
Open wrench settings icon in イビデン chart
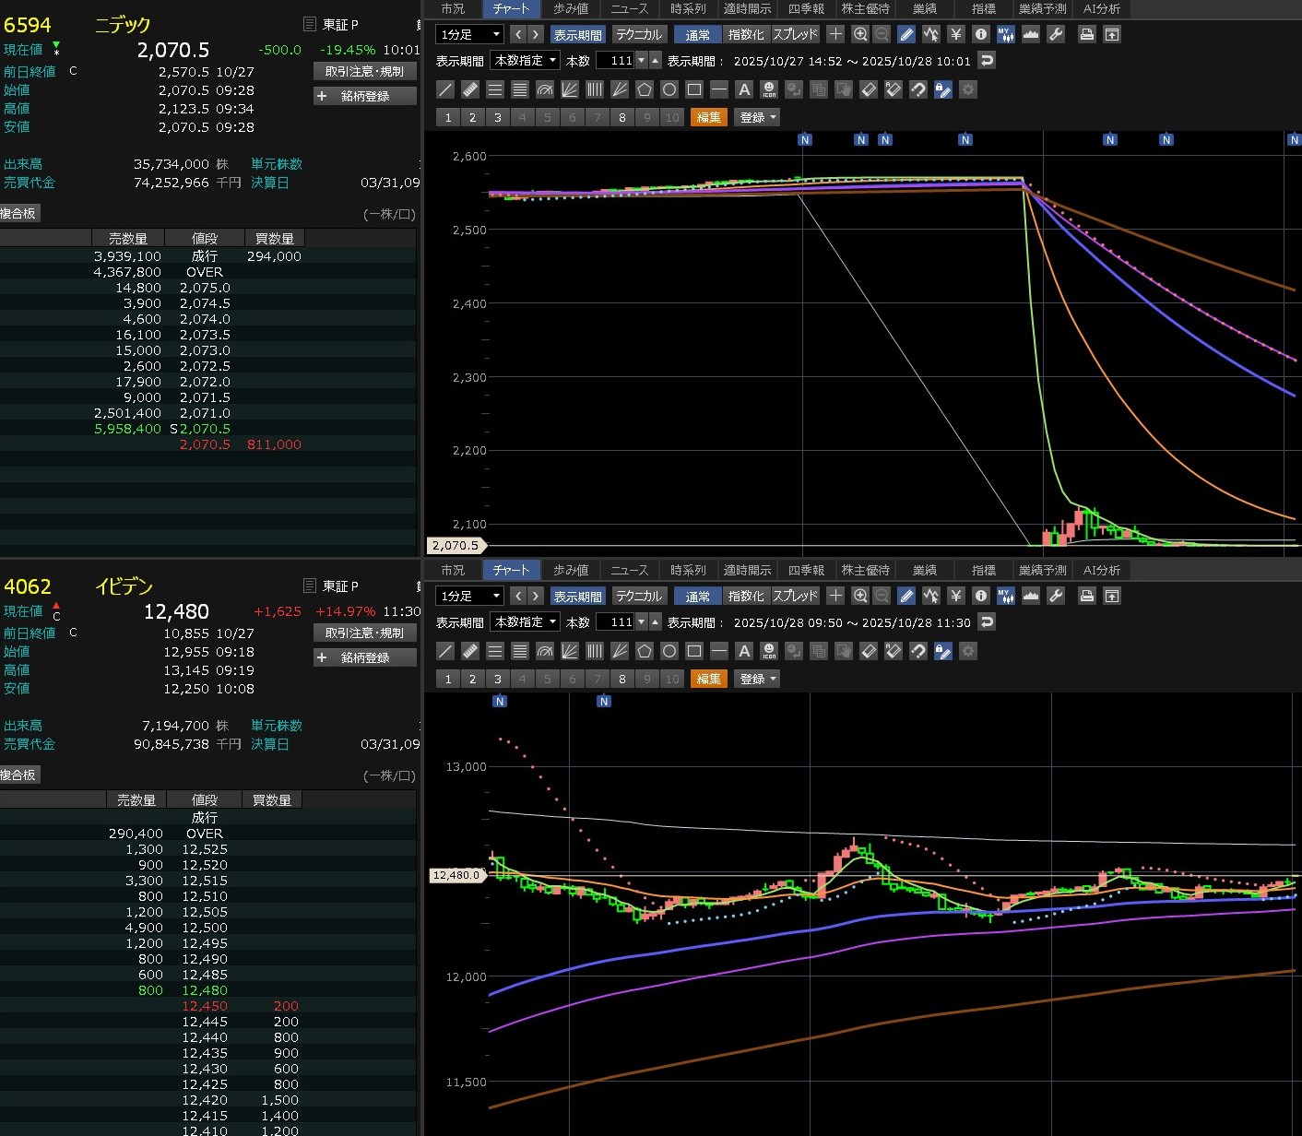point(1056,596)
